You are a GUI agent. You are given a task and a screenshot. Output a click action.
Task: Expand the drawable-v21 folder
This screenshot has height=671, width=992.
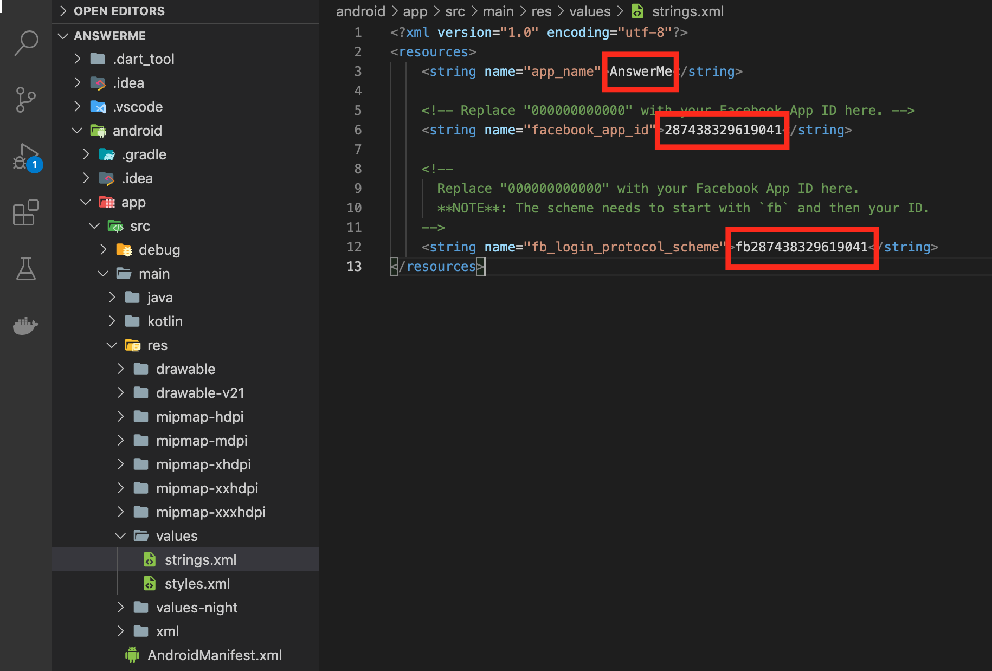tap(121, 392)
